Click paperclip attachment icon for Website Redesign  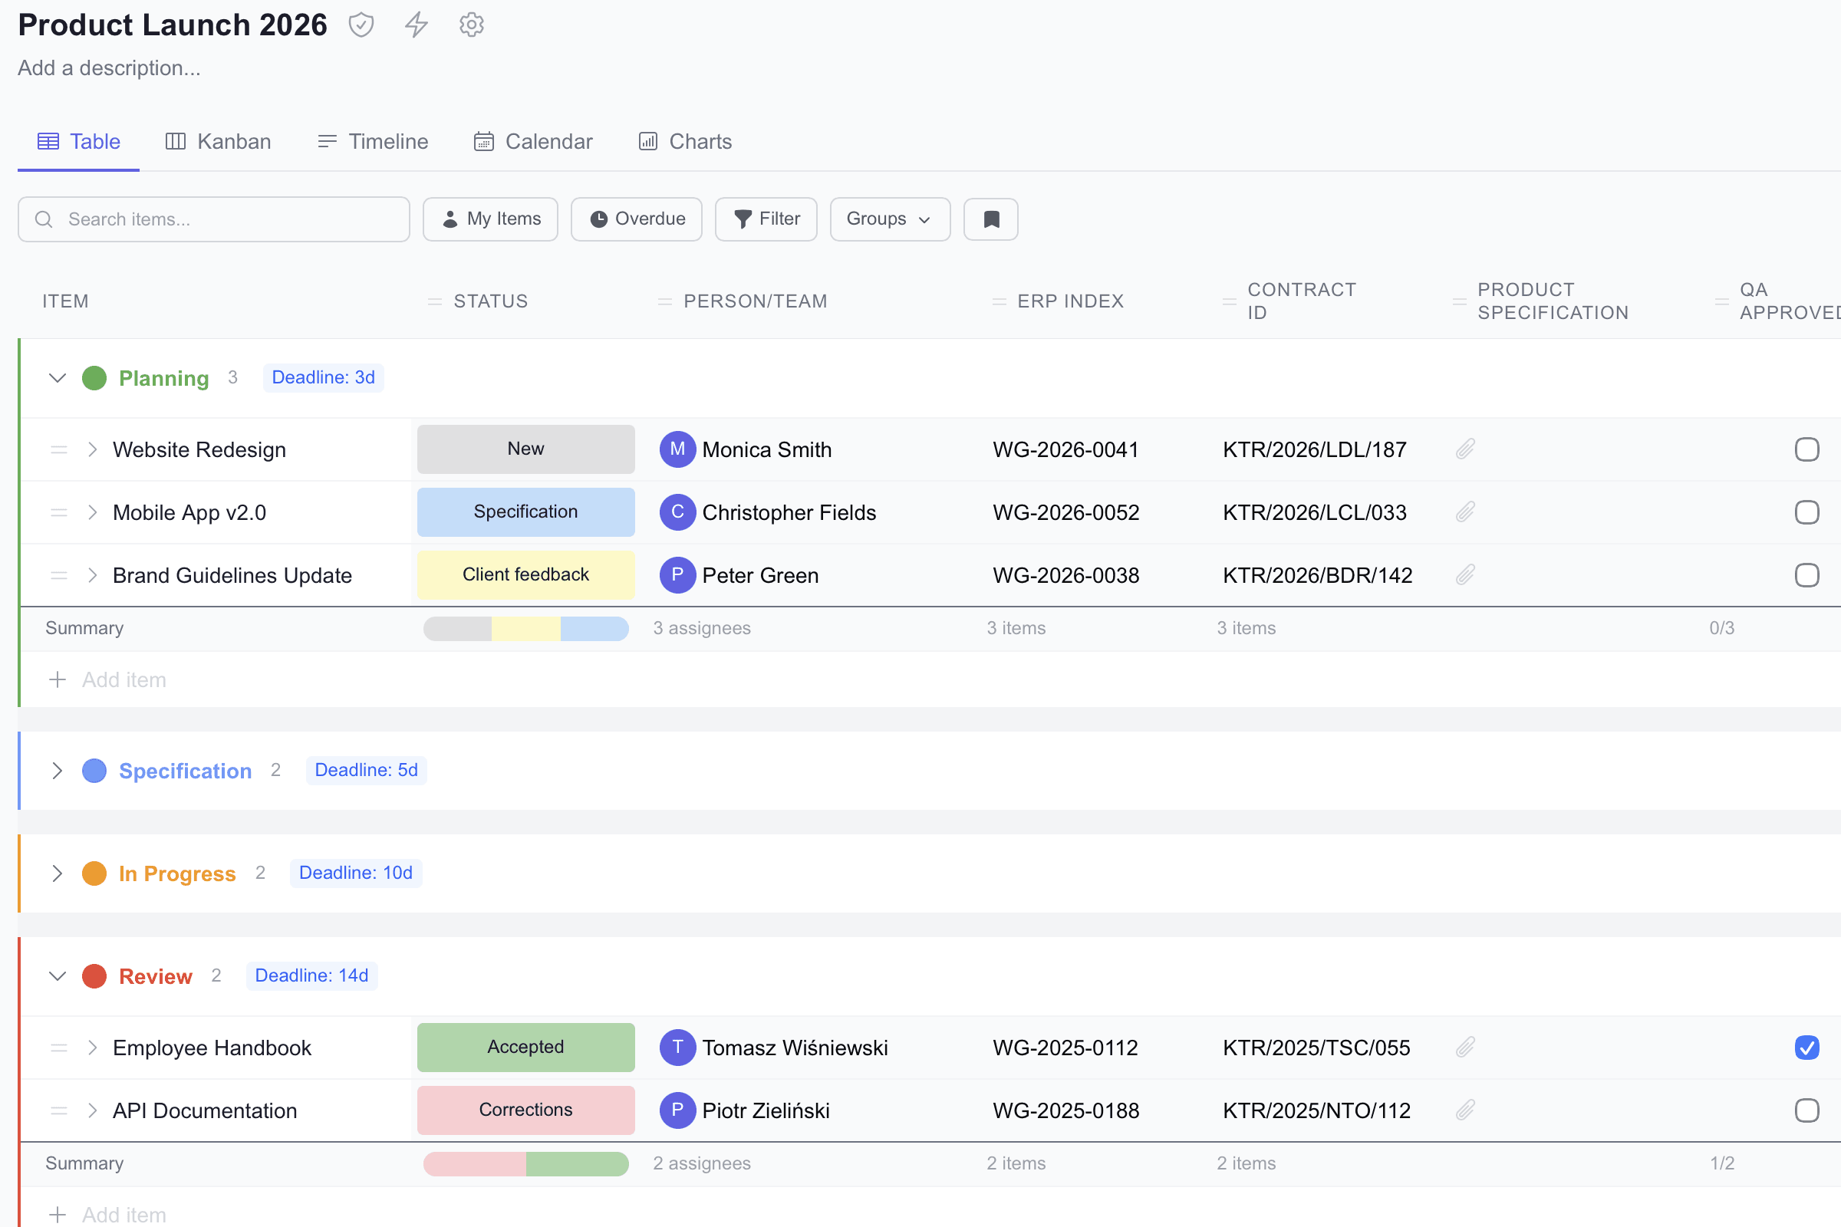click(x=1465, y=449)
